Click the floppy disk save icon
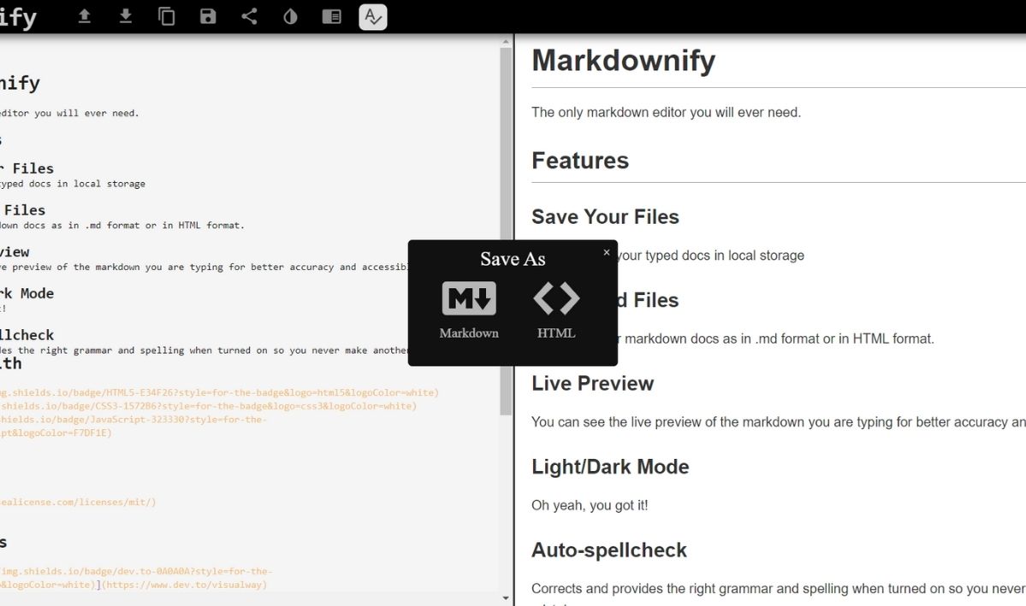This screenshot has height=606, width=1026. pyautogui.click(x=208, y=16)
